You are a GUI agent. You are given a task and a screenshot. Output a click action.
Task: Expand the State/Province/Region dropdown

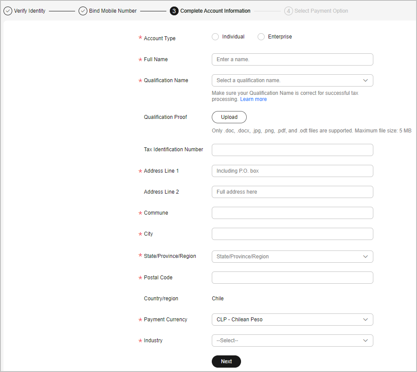click(x=292, y=257)
